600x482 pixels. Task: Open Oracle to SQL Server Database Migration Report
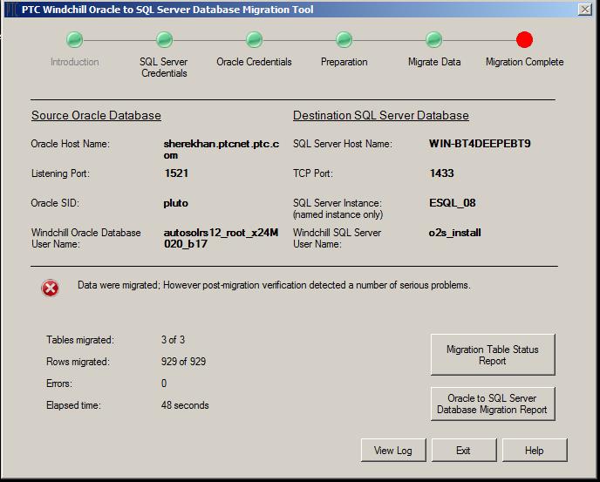coord(492,404)
